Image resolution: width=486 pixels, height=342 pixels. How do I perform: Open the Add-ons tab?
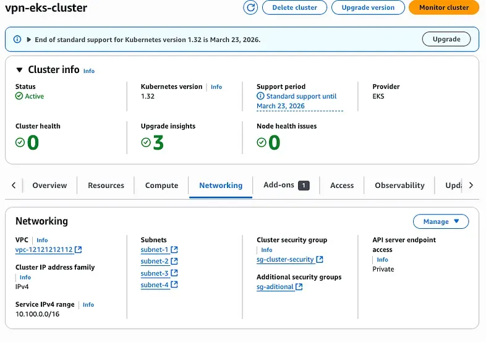(279, 185)
